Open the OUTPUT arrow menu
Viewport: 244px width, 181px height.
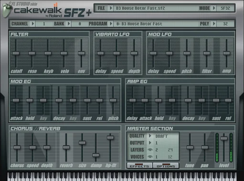coord(150,143)
